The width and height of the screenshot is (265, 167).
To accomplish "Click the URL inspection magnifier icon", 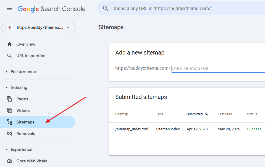I will click(x=10, y=56).
